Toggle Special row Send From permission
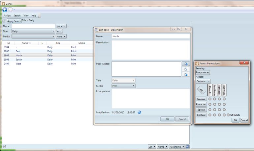The image size is (254, 151). click(x=215, y=110)
